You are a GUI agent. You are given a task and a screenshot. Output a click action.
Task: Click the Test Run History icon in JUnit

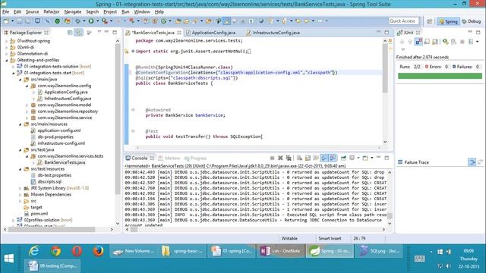pyautogui.click(x=471, y=42)
